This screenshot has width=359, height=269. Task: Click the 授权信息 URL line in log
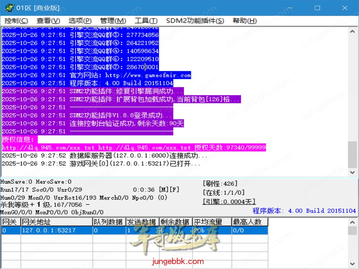[x=133, y=147]
